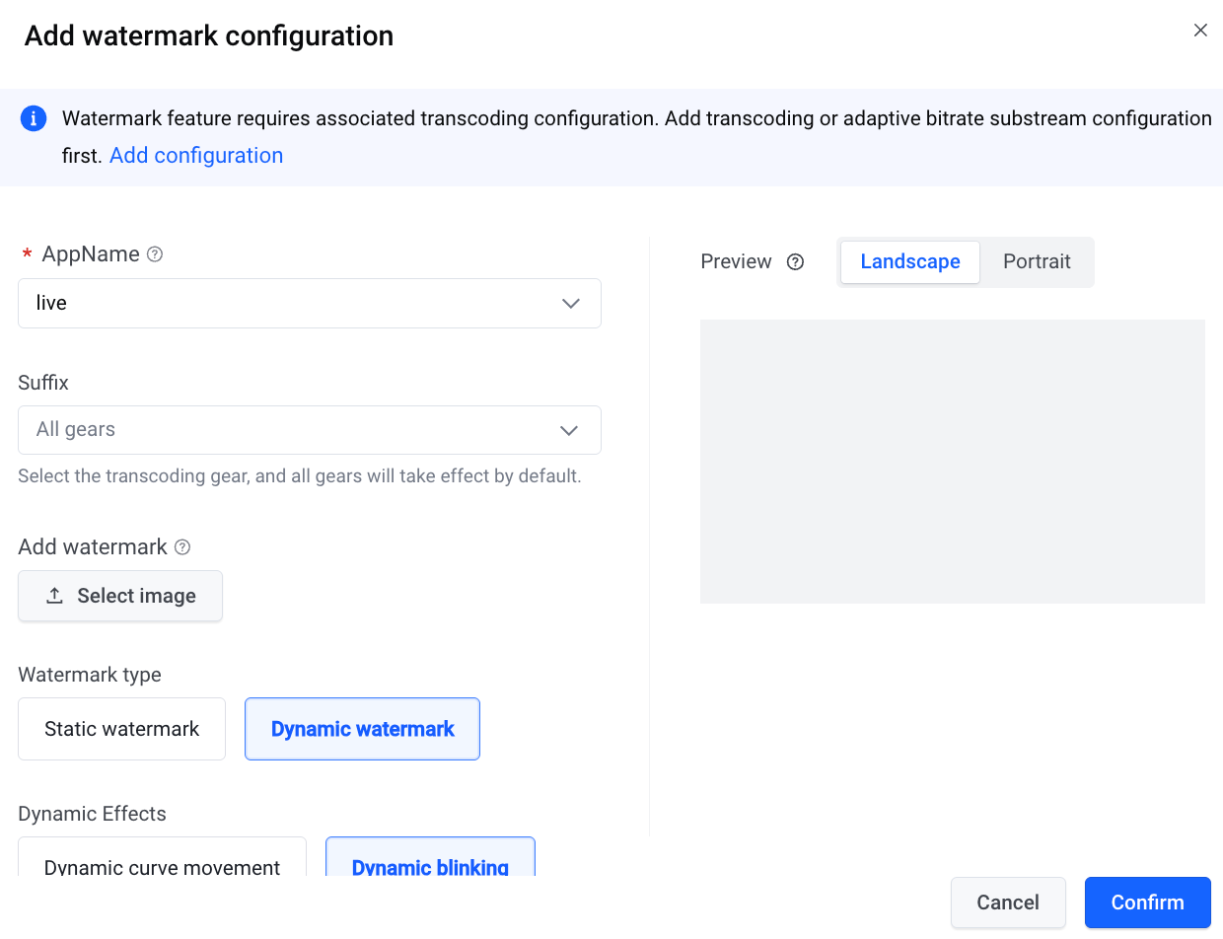Open the All gears suffix selector
Viewport: 1223px width, 939px height.
coord(310,430)
